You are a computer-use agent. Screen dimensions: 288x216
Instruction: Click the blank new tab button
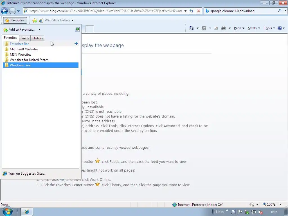click(90, 29)
